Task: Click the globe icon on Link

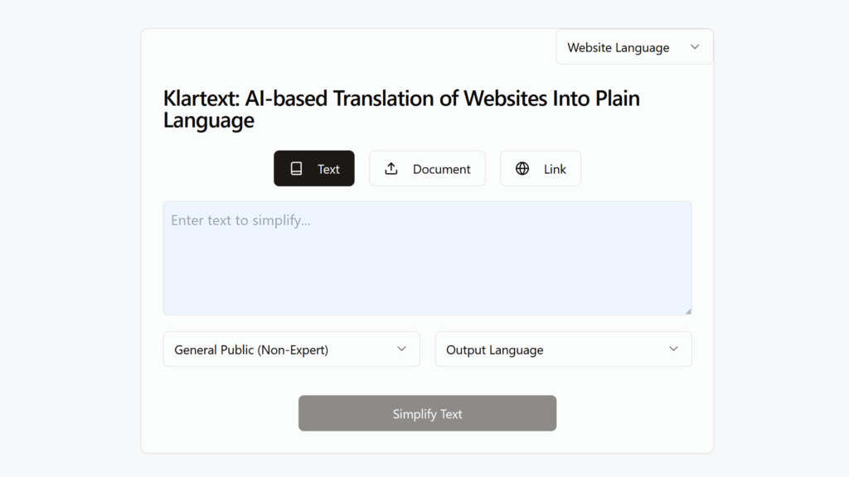Action: point(522,169)
